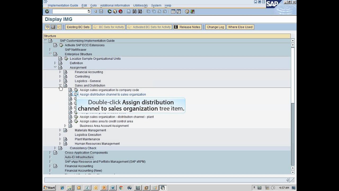The image size is (339, 191).
Task: Open the Additional information menu
Action: (115, 5)
